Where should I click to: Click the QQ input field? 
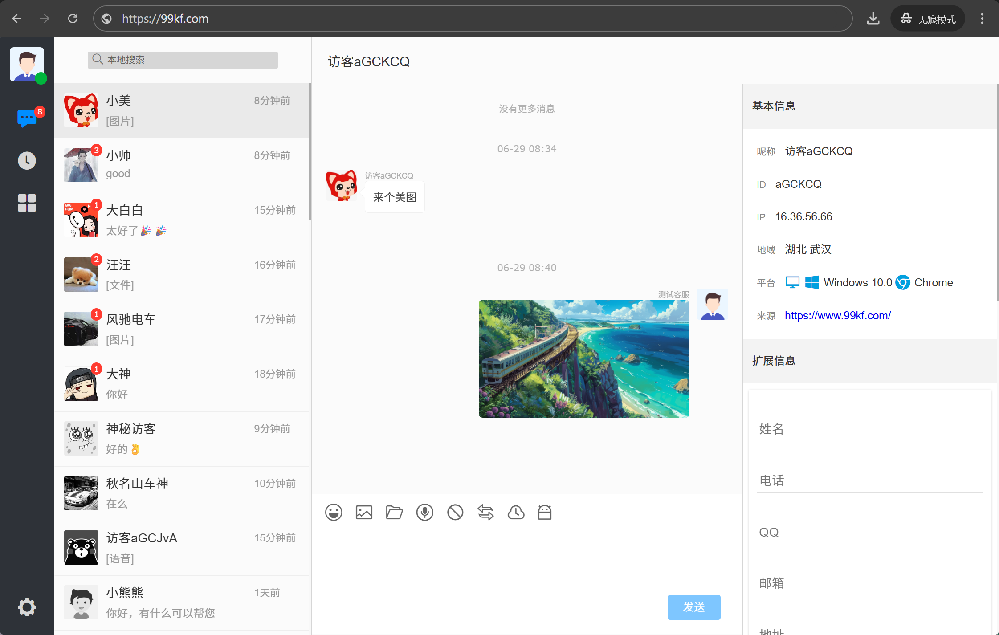pos(870,532)
